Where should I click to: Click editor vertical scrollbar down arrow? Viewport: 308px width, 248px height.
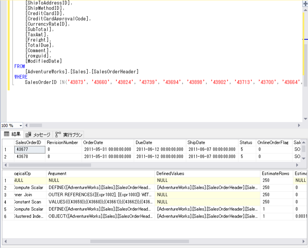coord(306,119)
